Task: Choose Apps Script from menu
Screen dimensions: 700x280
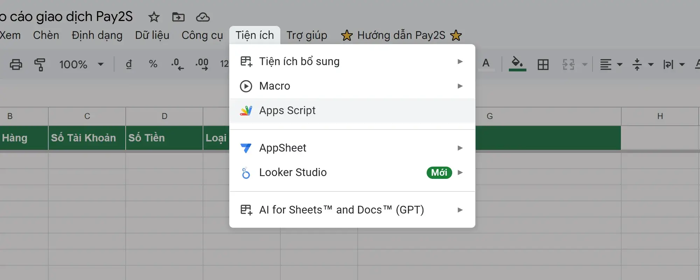Action: point(352,111)
